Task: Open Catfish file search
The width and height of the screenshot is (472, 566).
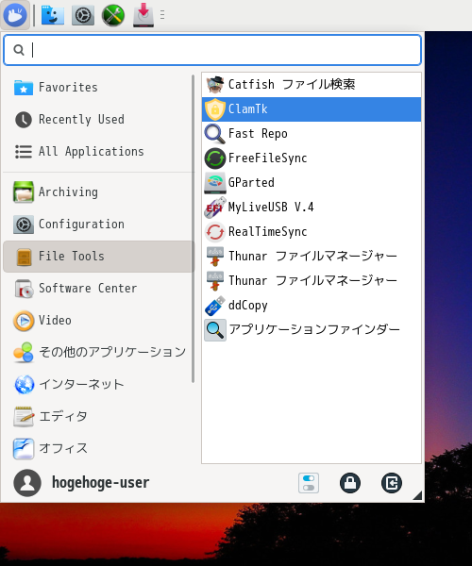Action: (x=312, y=85)
